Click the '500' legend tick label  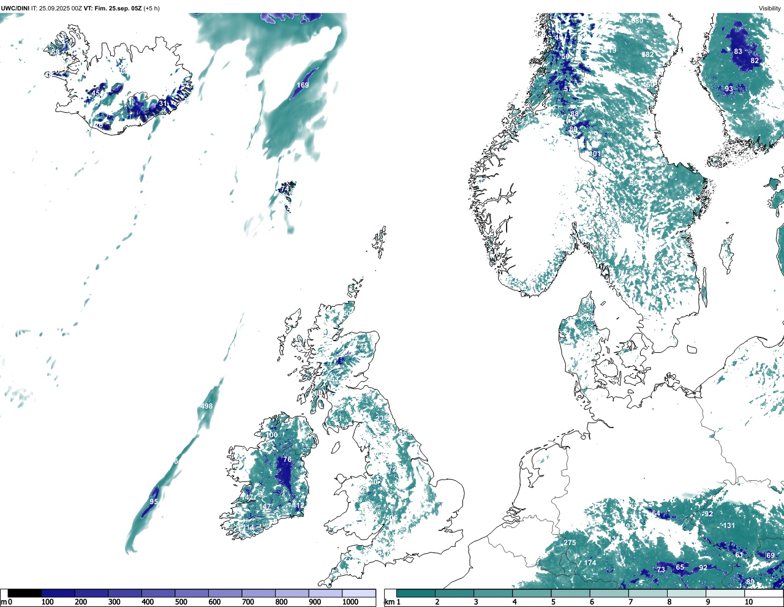(181, 602)
